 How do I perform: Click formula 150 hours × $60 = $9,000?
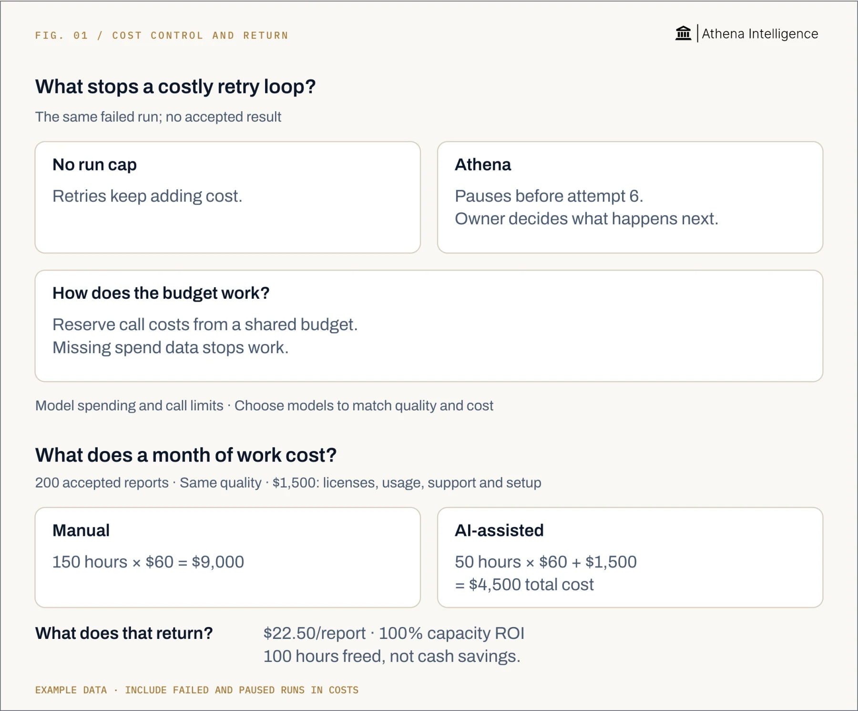tap(148, 562)
